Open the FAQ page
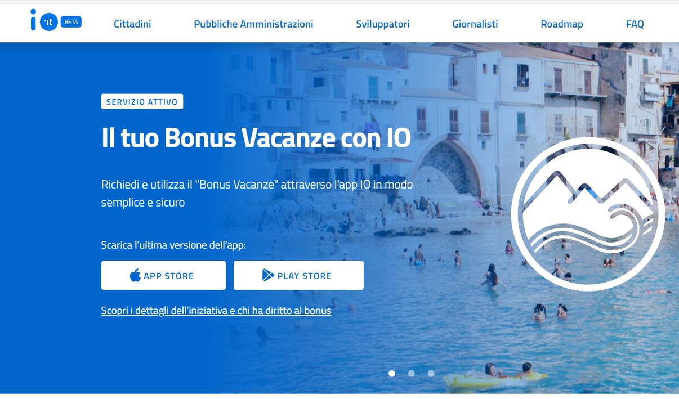The image size is (679, 399). pos(635,24)
